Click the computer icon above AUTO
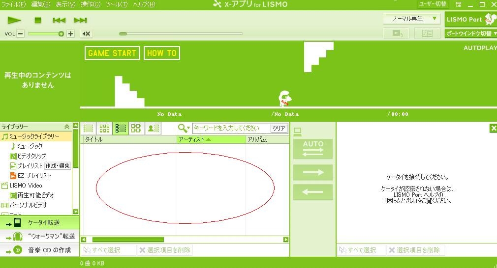 click(x=298, y=132)
